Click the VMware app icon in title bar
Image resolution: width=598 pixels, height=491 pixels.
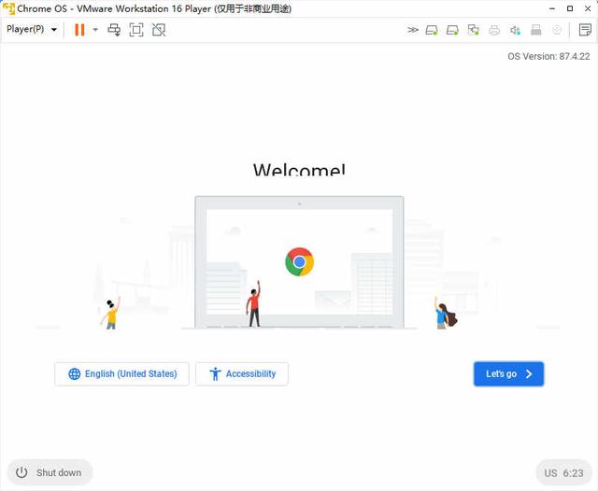[8, 8]
